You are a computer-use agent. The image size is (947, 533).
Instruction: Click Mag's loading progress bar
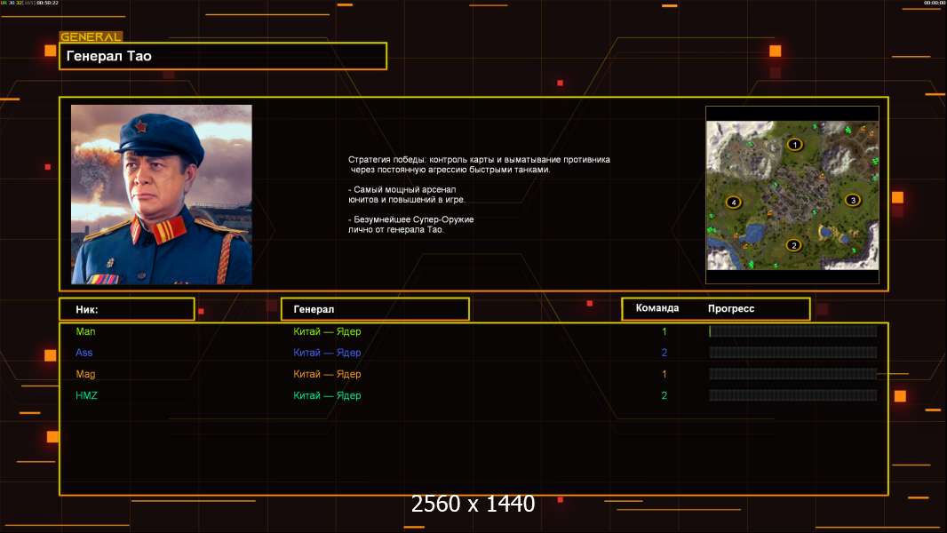coord(793,374)
